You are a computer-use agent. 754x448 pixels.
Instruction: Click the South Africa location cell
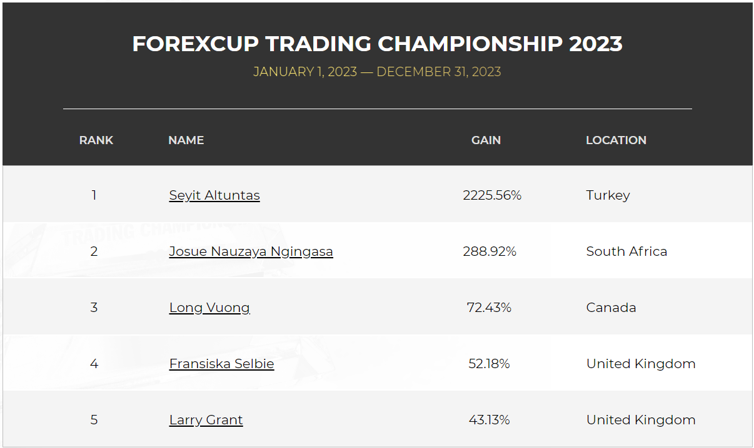[x=626, y=251]
